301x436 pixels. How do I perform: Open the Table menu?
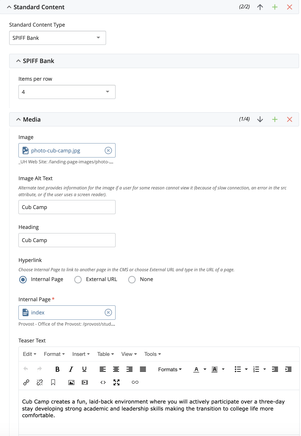pos(105,354)
